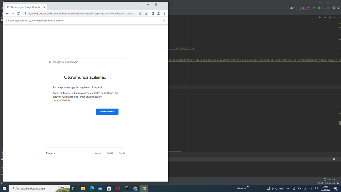
Task: Run the bot configuration with the green play icon
Action: tap(314, 8)
